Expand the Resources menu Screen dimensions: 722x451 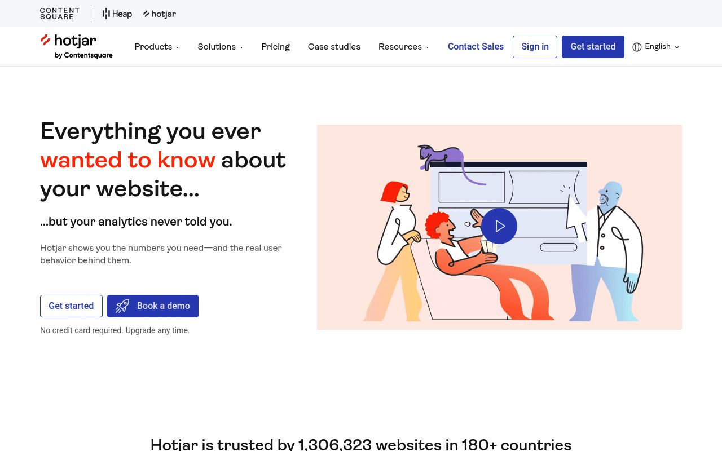[x=404, y=47]
